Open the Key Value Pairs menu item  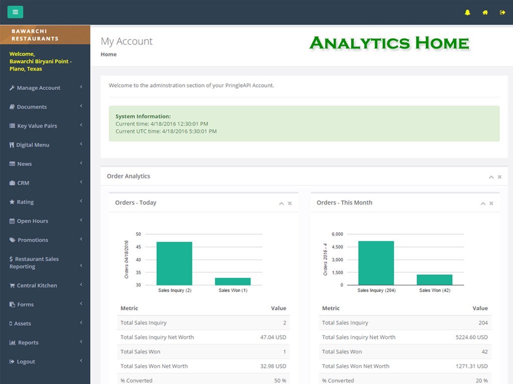37,126
